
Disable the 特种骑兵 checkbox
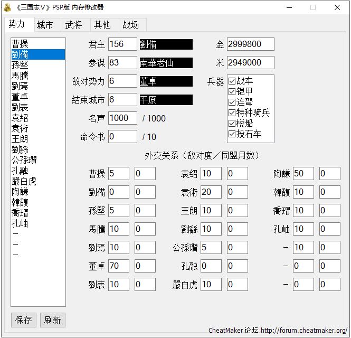pos(232,113)
